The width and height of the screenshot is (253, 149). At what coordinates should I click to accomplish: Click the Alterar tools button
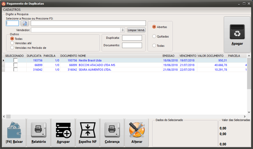click(137, 133)
